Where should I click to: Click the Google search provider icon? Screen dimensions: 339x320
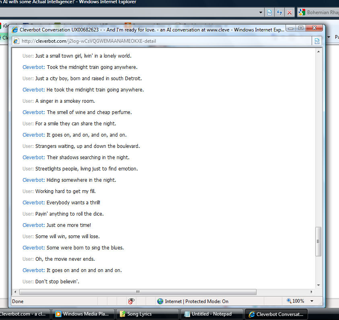click(x=302, y=12)
